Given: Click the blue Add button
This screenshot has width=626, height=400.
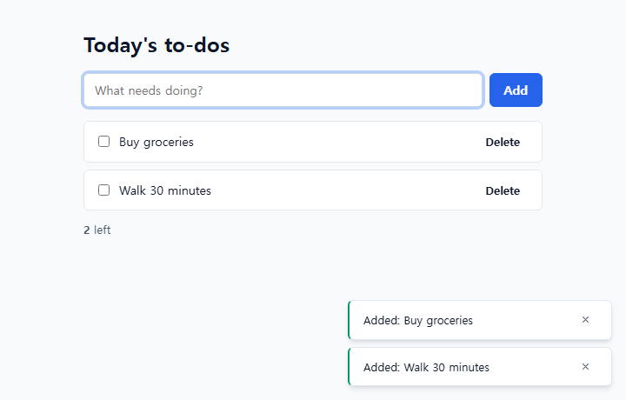Looking at the screenshot, I should 516,90.
